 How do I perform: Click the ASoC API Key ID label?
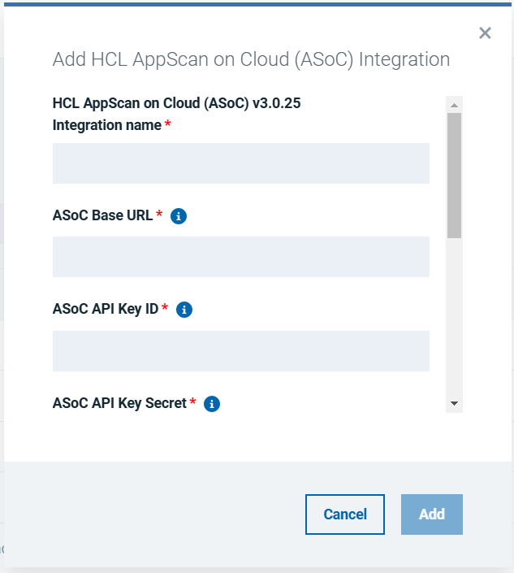105,309
